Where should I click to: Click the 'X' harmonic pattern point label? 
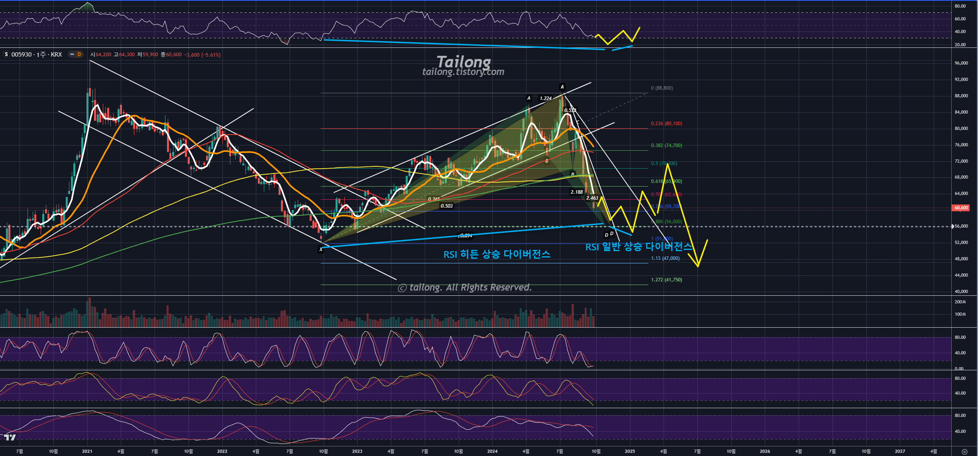coord(321,250)
